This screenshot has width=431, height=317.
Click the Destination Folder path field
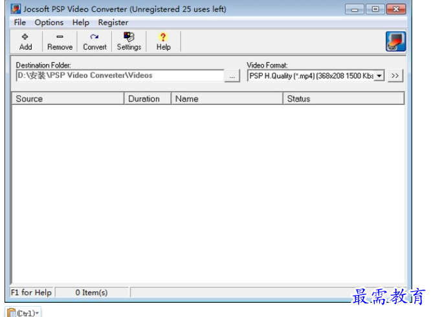click(x=120, y=76)
